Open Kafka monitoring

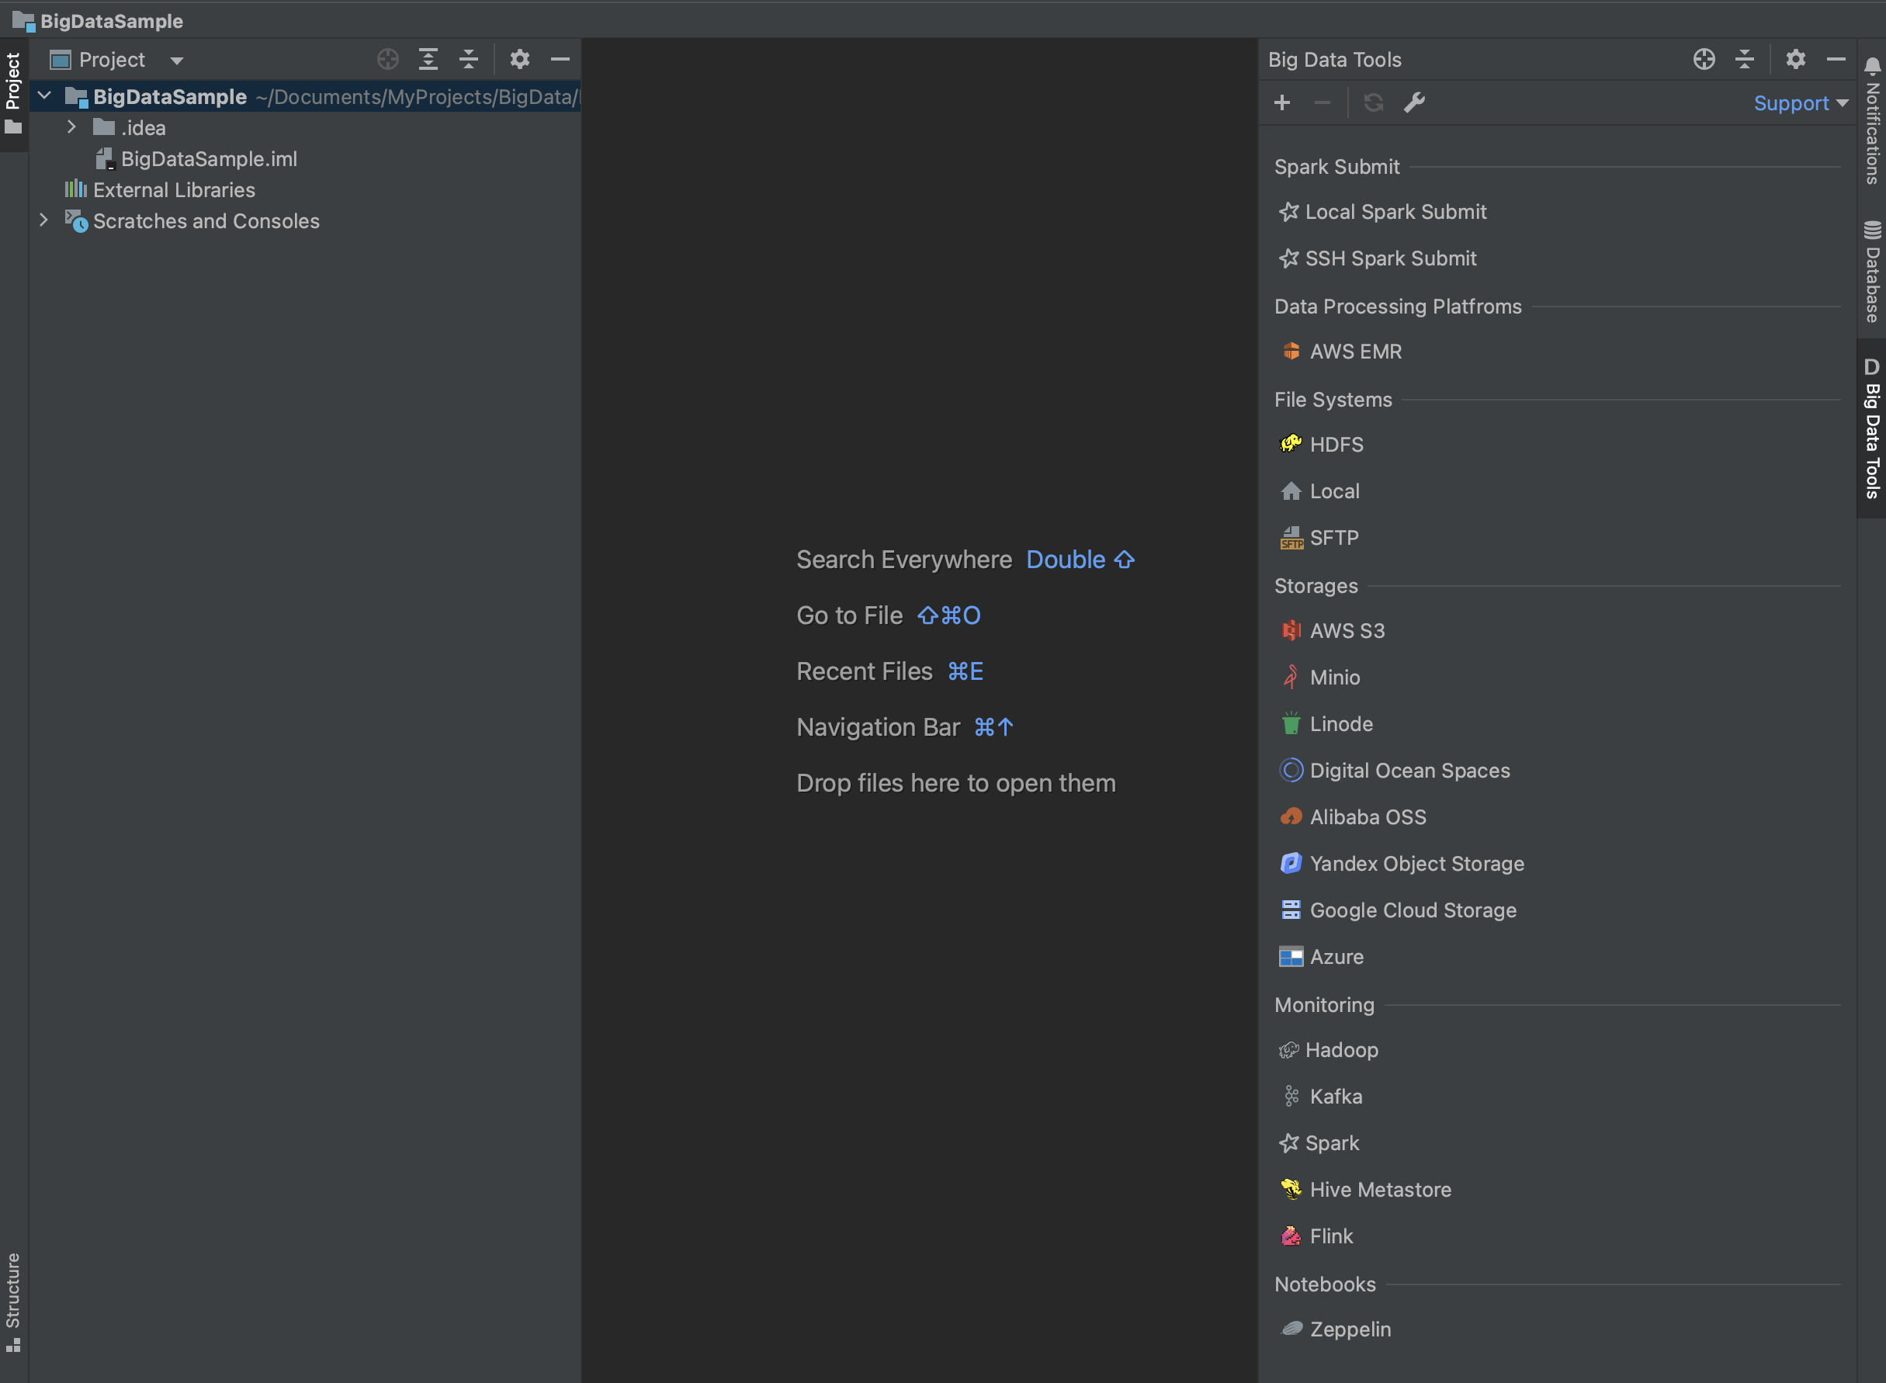coord(1336,1096)
